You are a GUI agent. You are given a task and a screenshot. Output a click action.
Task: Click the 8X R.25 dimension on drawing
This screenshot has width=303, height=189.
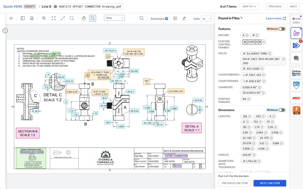135,111
